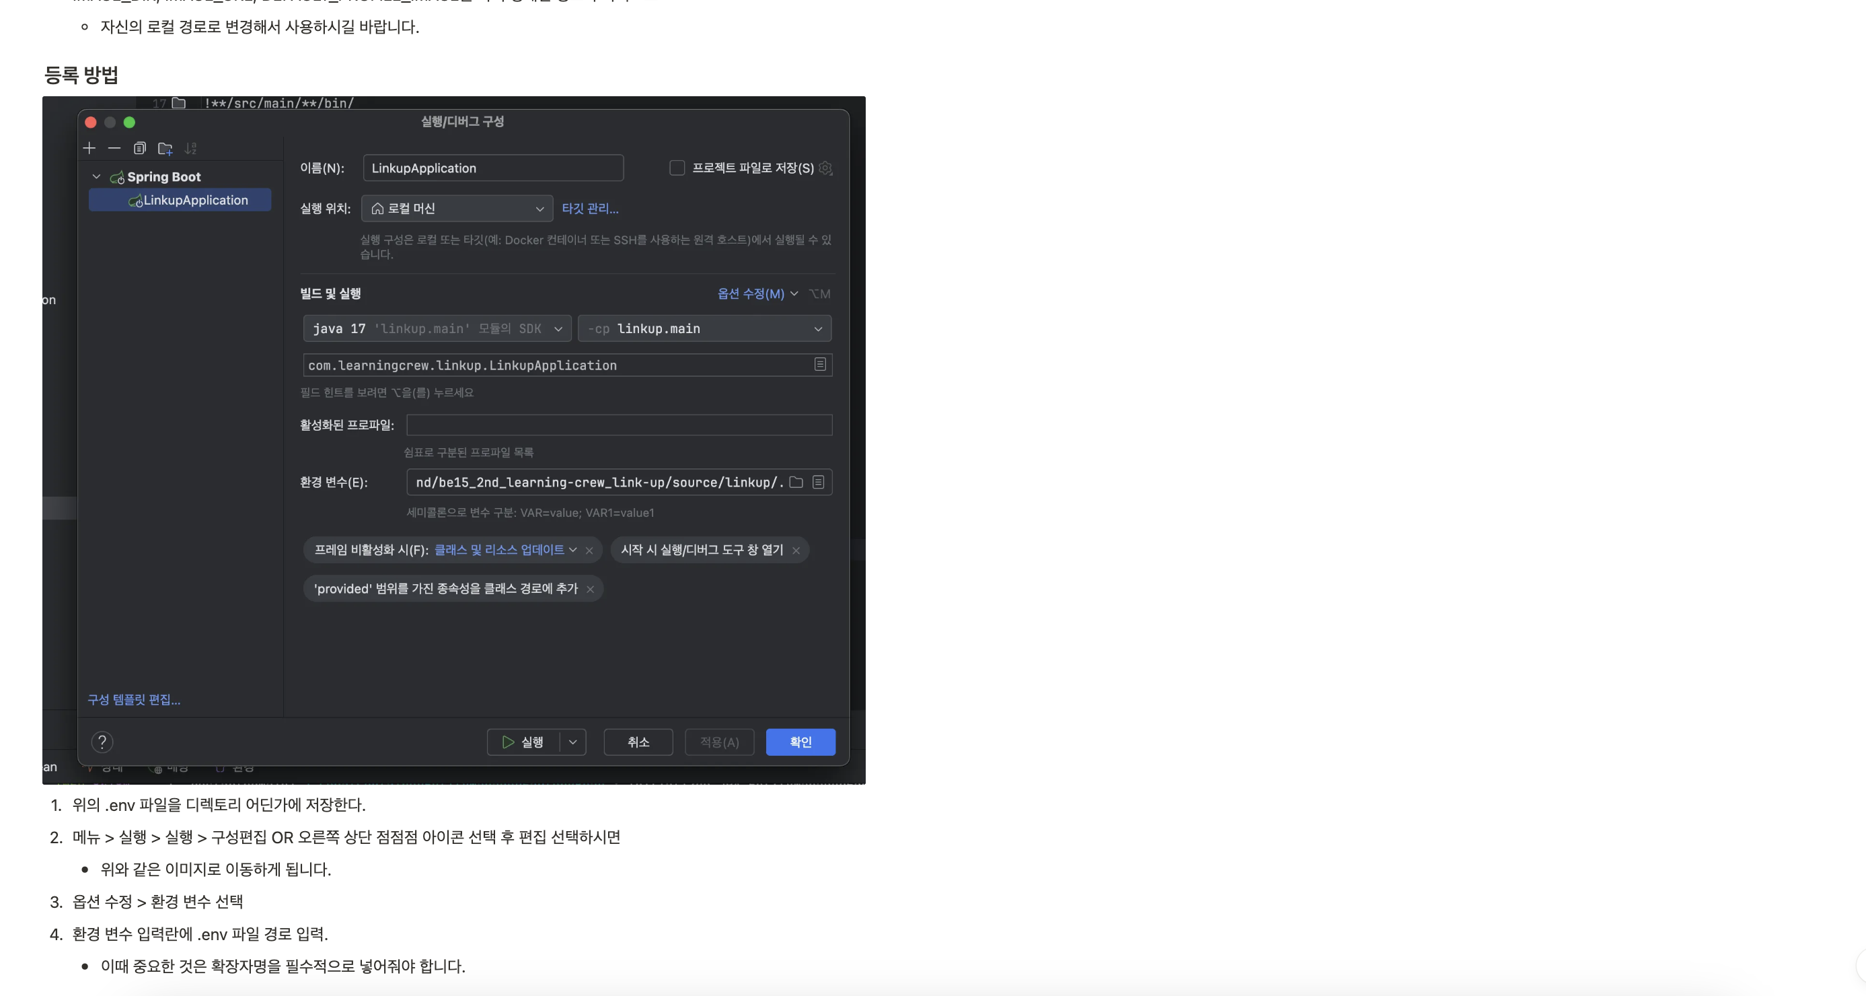Viewport: 1866px width, 996px height.
Task: Click the sort configurations icon
Action: 190,149
